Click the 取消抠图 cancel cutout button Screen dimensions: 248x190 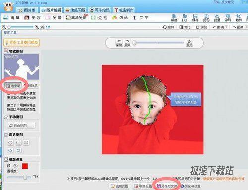[143, 186]
